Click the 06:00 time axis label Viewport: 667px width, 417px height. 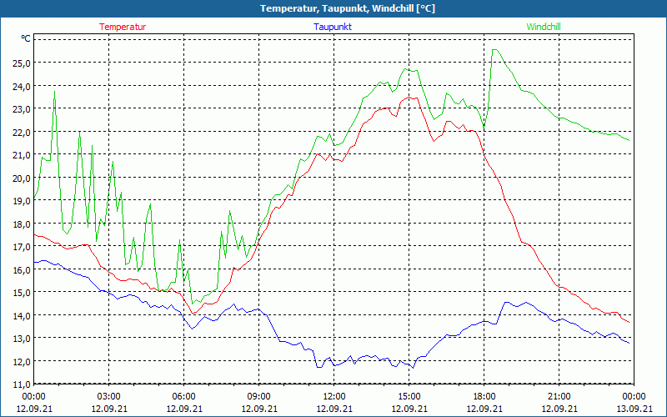pos(183,397)
